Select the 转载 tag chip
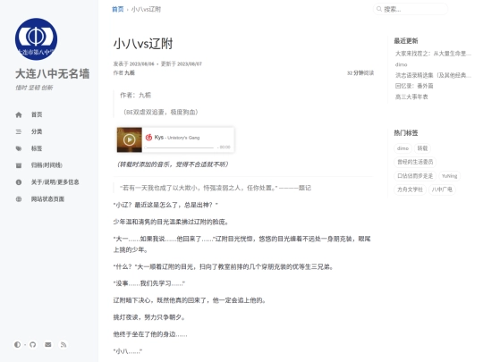This screenshot has width=483, height=362. click(422, 148)
